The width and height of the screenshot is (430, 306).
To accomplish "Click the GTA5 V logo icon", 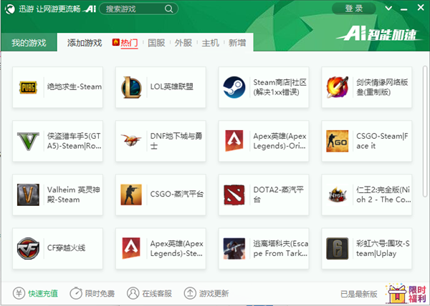I will pyautogui.click(x=28, y=141).
